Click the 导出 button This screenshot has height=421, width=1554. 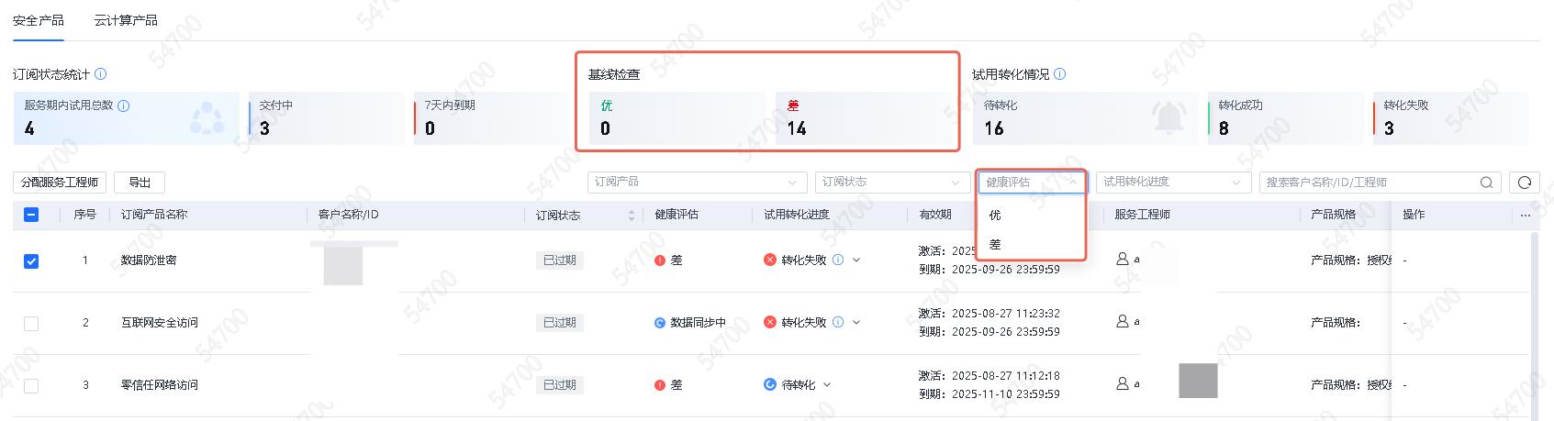click(140, 183)
